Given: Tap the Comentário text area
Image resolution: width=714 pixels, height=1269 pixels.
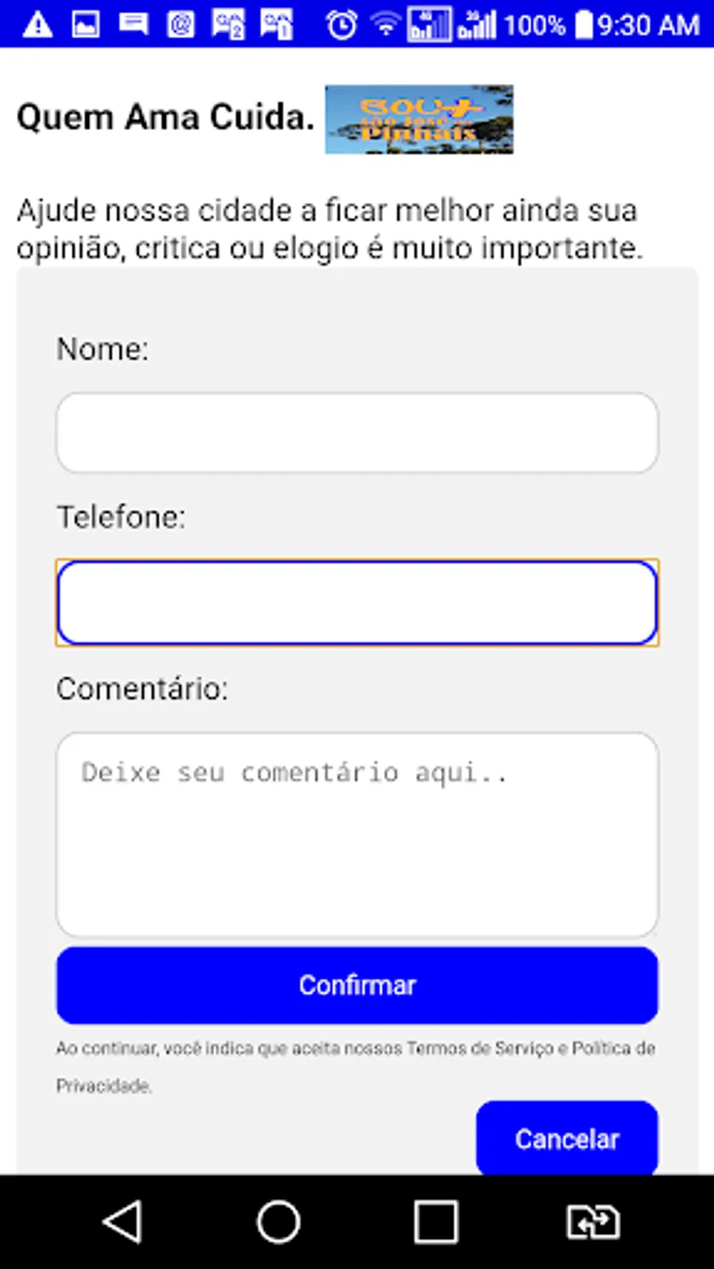Looking at the screenshot, I should pos(357,834).
